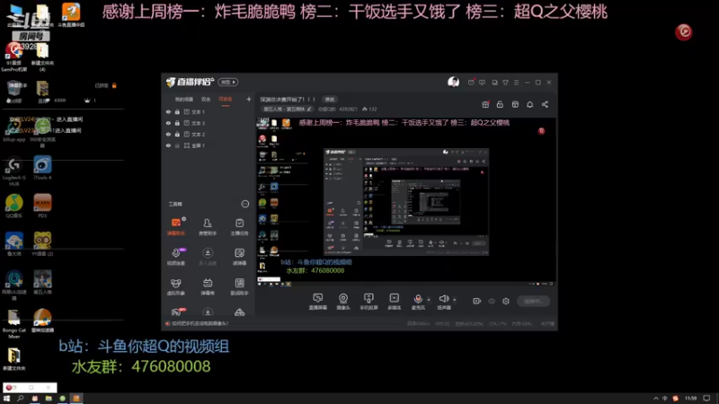The width and height of the screenshot is (719, 404).
Task: Click the 修改 button next to the room title
Action: pyautogui.click(x=330, y=100)
